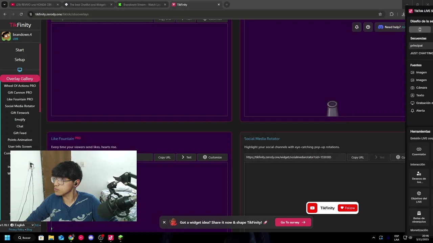Select principal scene in TikTok LIVE Studio
This screenshot has width=433, height=243.
click(x=421, y=46)
